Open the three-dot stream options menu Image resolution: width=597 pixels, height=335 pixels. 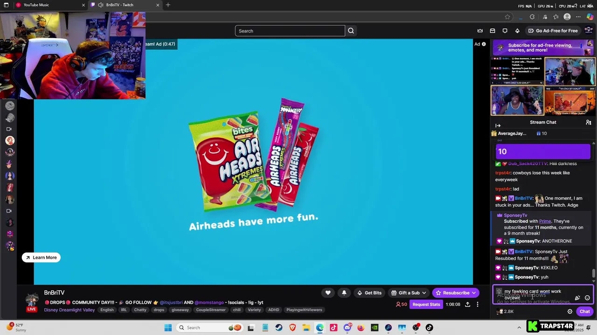coord(477,304)
